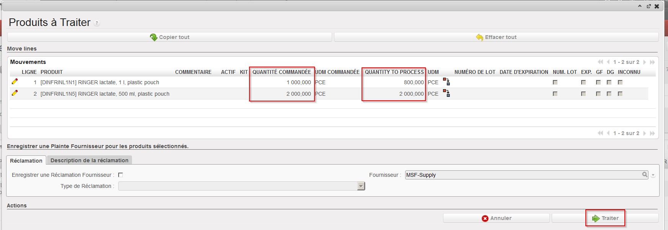This screenshot has width=668, height=230.
Task: Click the pencil edit icon for line 2
Action: click(x=15, y=93)
